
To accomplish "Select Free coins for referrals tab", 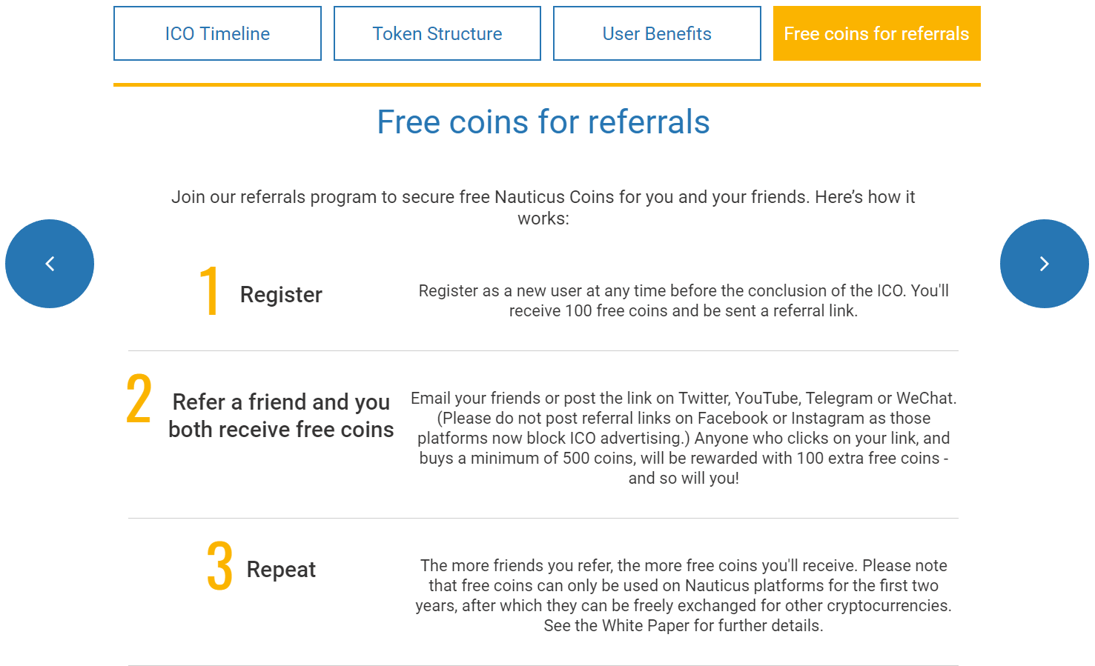I will [x=876, y=33].
